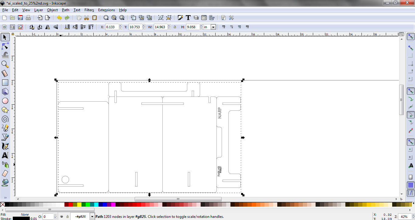Toggle snap to cusp nodes

click(x=411, y=115)
